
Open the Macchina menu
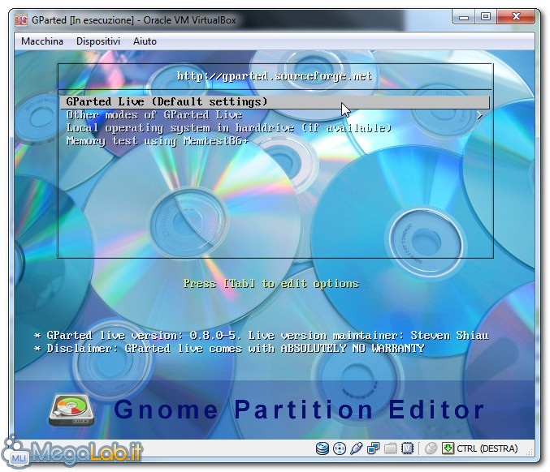click(42, 41)
